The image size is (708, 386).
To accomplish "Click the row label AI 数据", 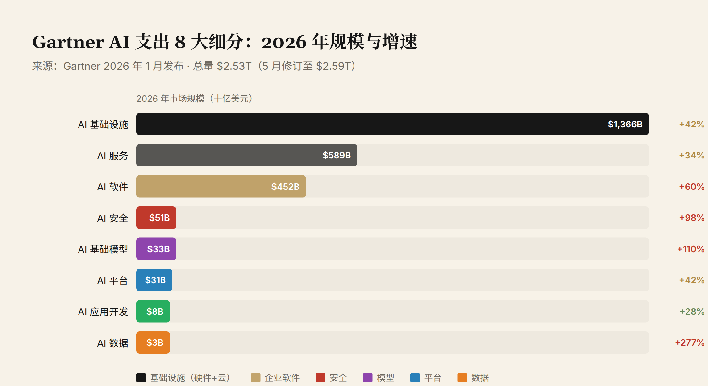I will point(112,343).
